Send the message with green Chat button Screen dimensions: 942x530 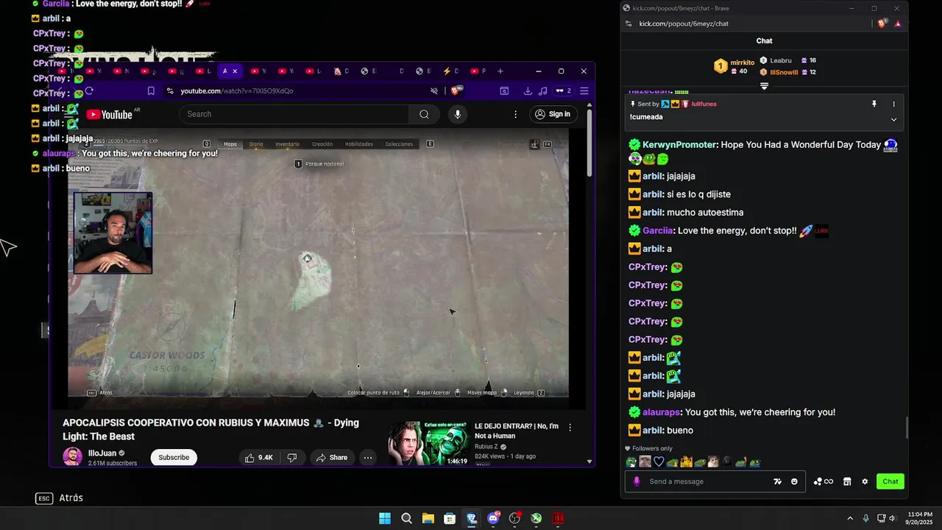[890, 481]
